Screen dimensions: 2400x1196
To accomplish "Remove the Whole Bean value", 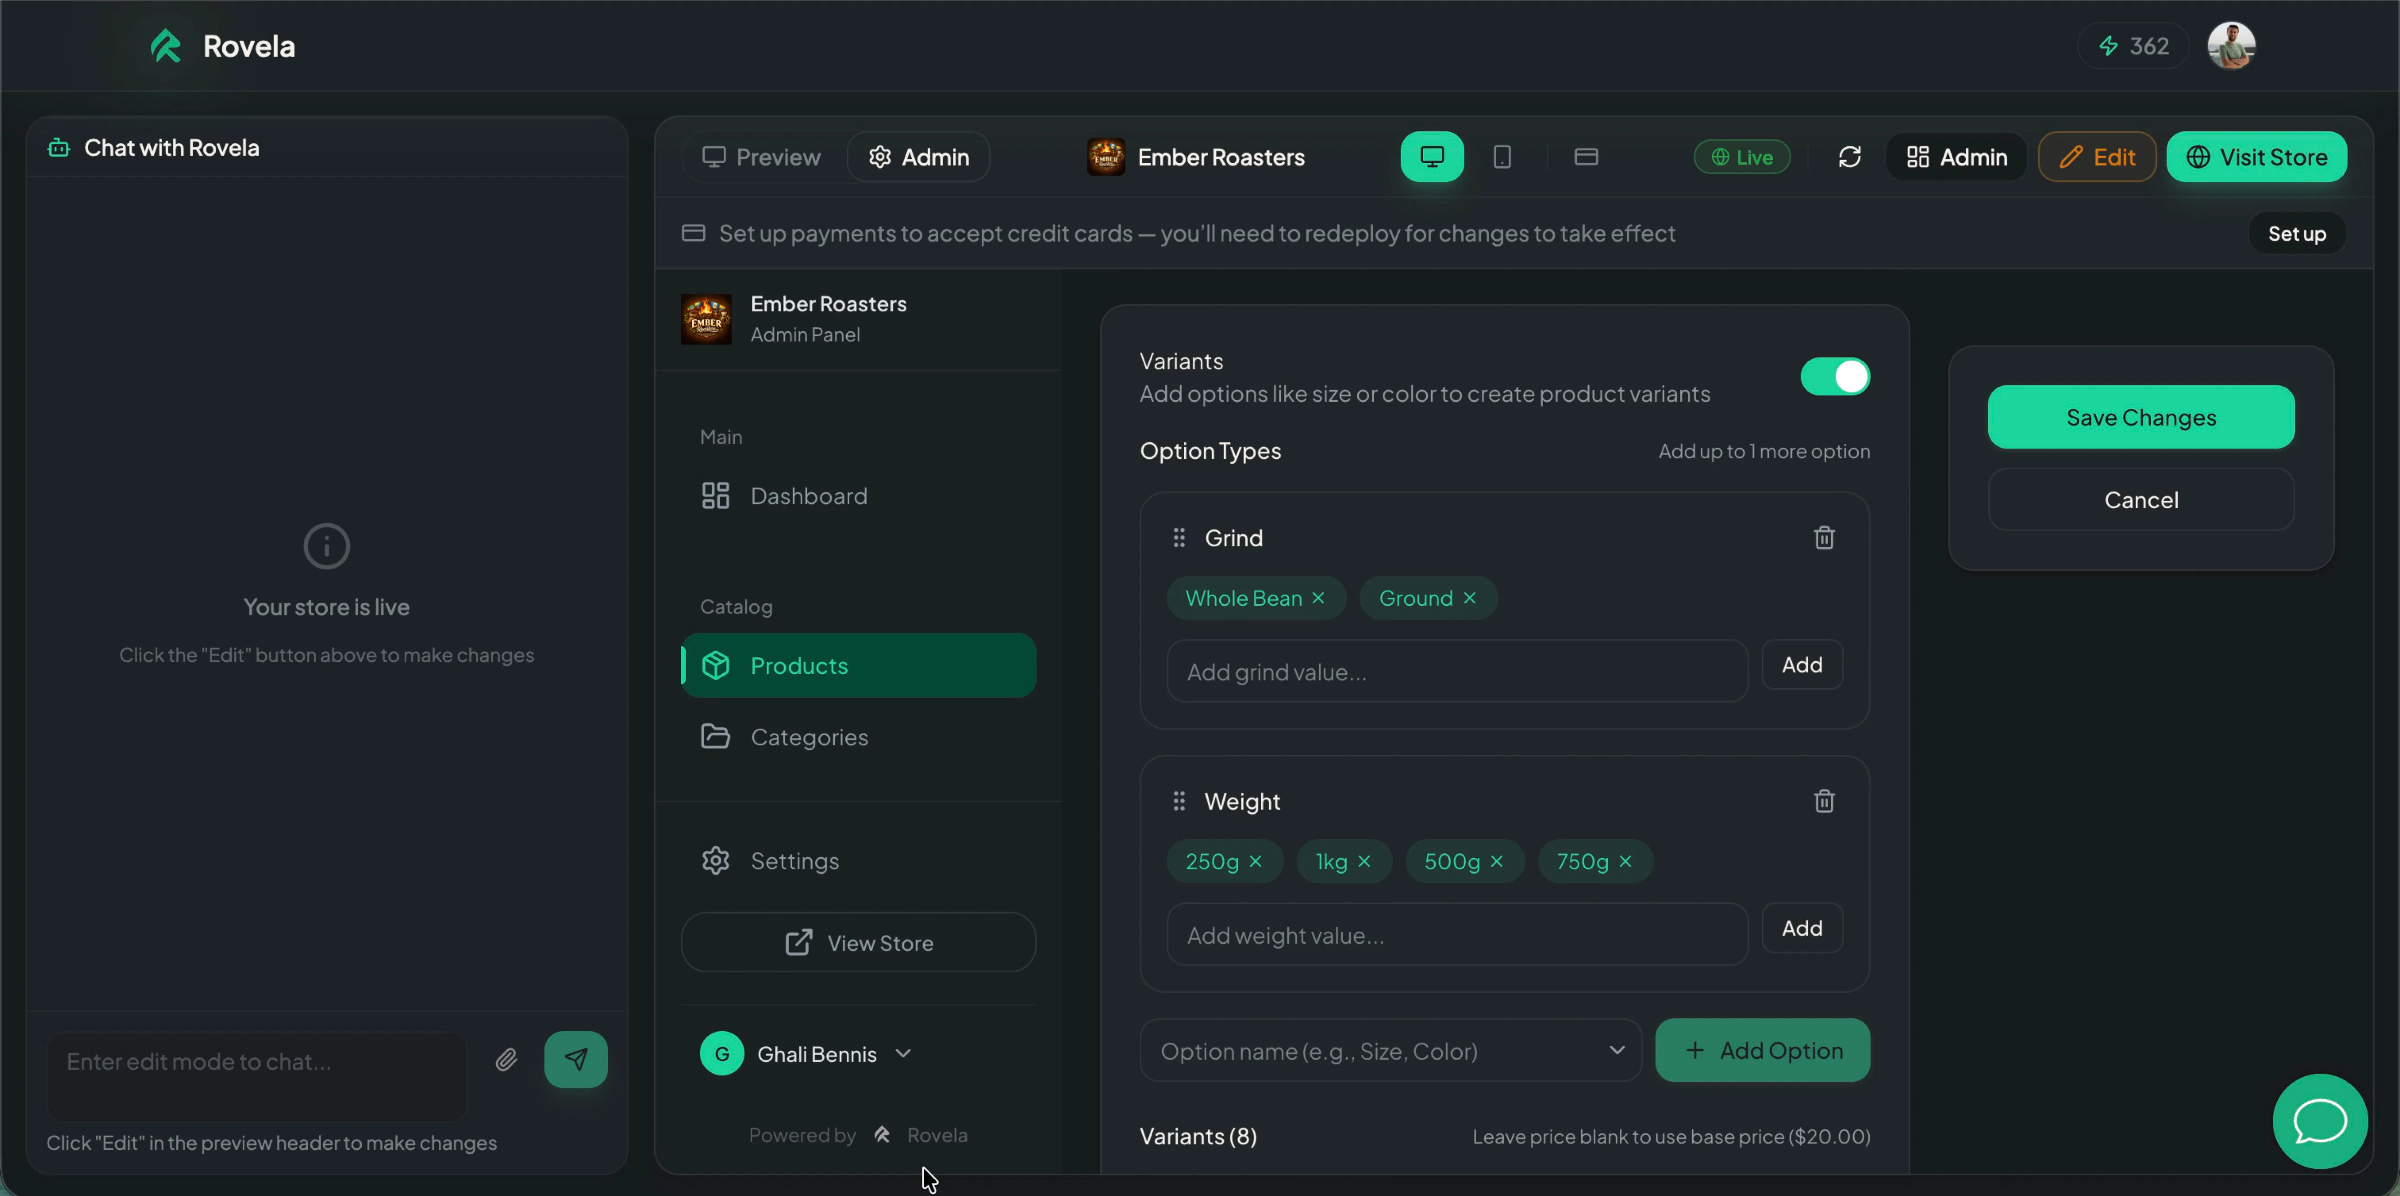I will pyautogui.click(x=1318, y=598).
